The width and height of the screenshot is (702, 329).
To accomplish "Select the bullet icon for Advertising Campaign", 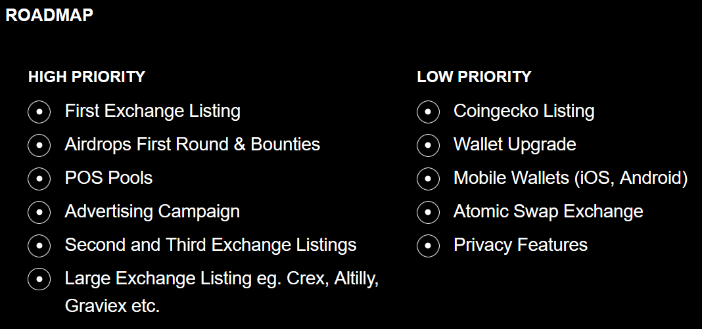I will click(39, 212).
